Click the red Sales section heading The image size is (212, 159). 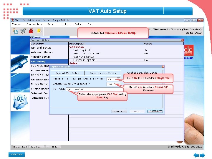tap(73, 63)
